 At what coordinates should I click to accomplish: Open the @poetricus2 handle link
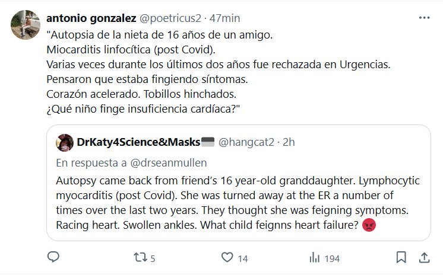point(153,18)
